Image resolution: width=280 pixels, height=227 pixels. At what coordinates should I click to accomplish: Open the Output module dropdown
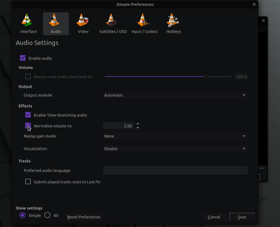[175, 95]
